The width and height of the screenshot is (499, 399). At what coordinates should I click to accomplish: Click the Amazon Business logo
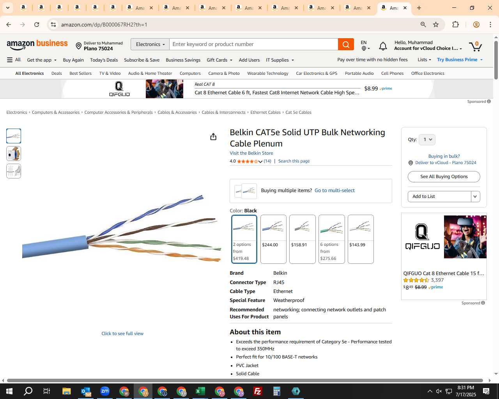coord(37,45)
